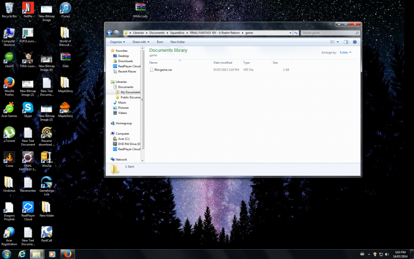Launch Mozilla Firefox desktop shortcut
This screenshot has height=259, width=414.
tap(9, 87)
